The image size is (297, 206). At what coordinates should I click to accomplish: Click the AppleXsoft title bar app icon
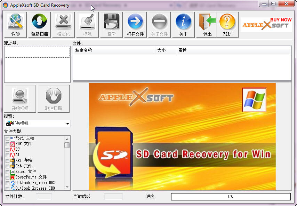click(6, 5)
